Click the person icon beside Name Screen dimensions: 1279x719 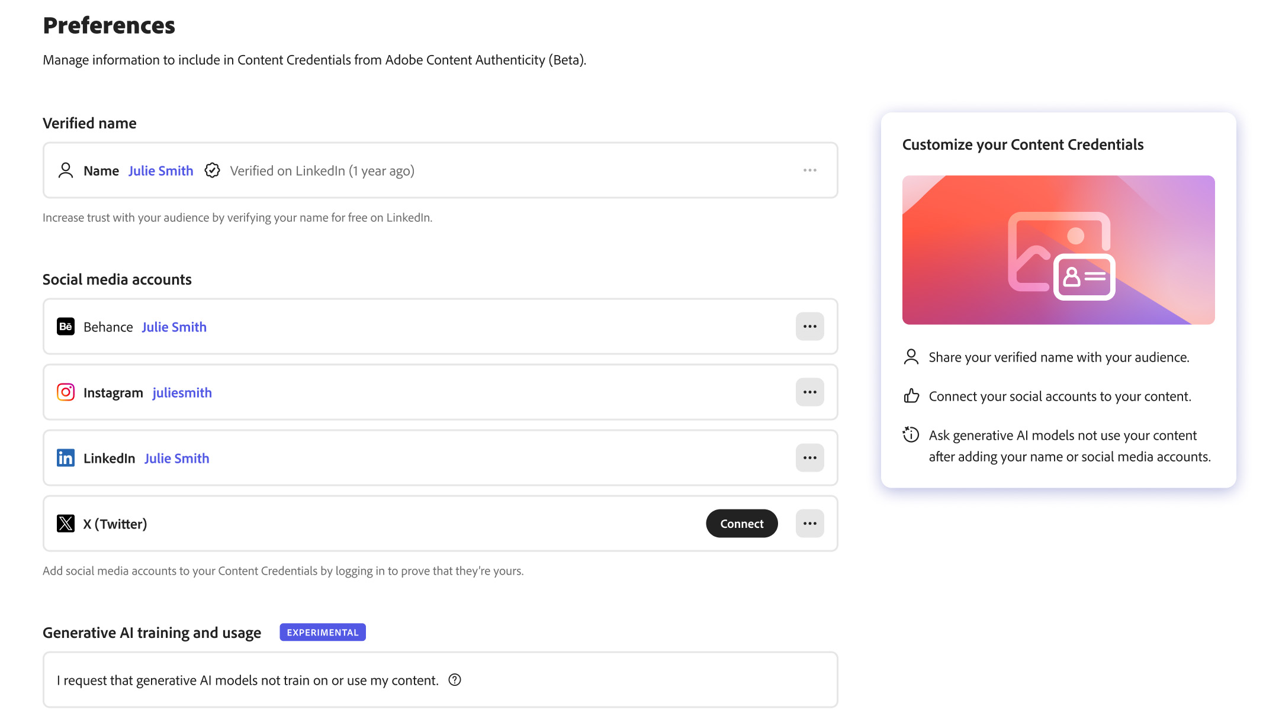pyautogui.click(x=66, y=170)
